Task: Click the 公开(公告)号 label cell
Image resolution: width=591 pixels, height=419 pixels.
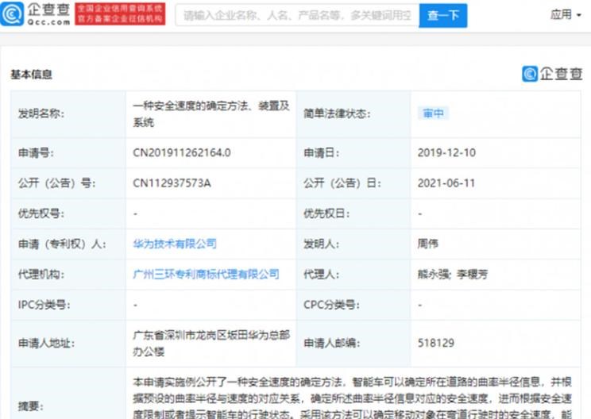Action: [68, 183]
